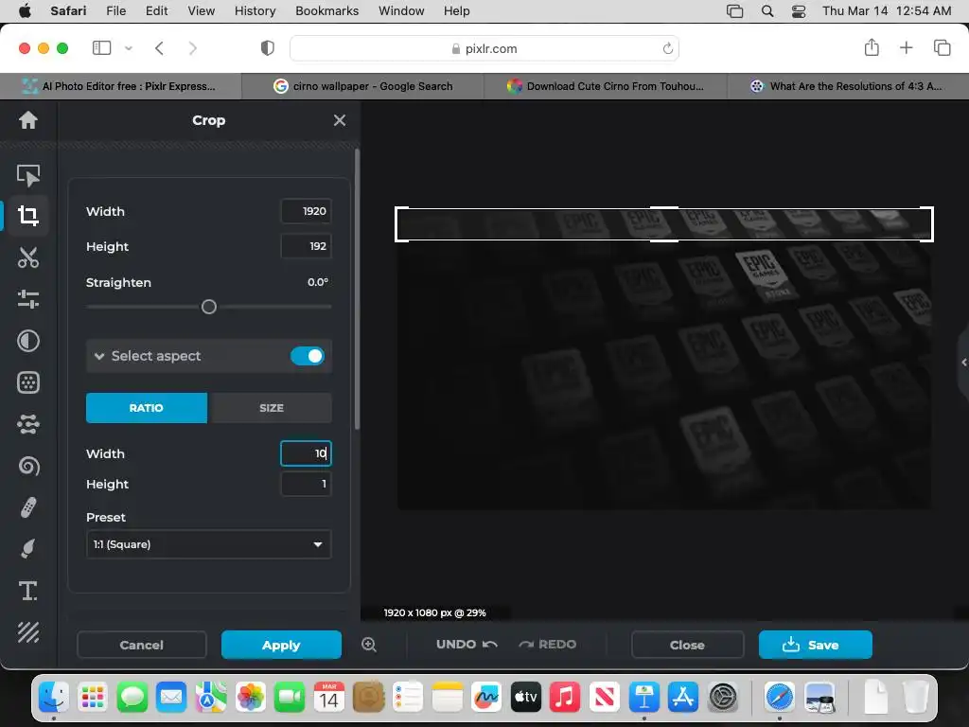
Task: Select the Crop tool in sidebar
Action: pyautogui.click(x=27, y=215)
